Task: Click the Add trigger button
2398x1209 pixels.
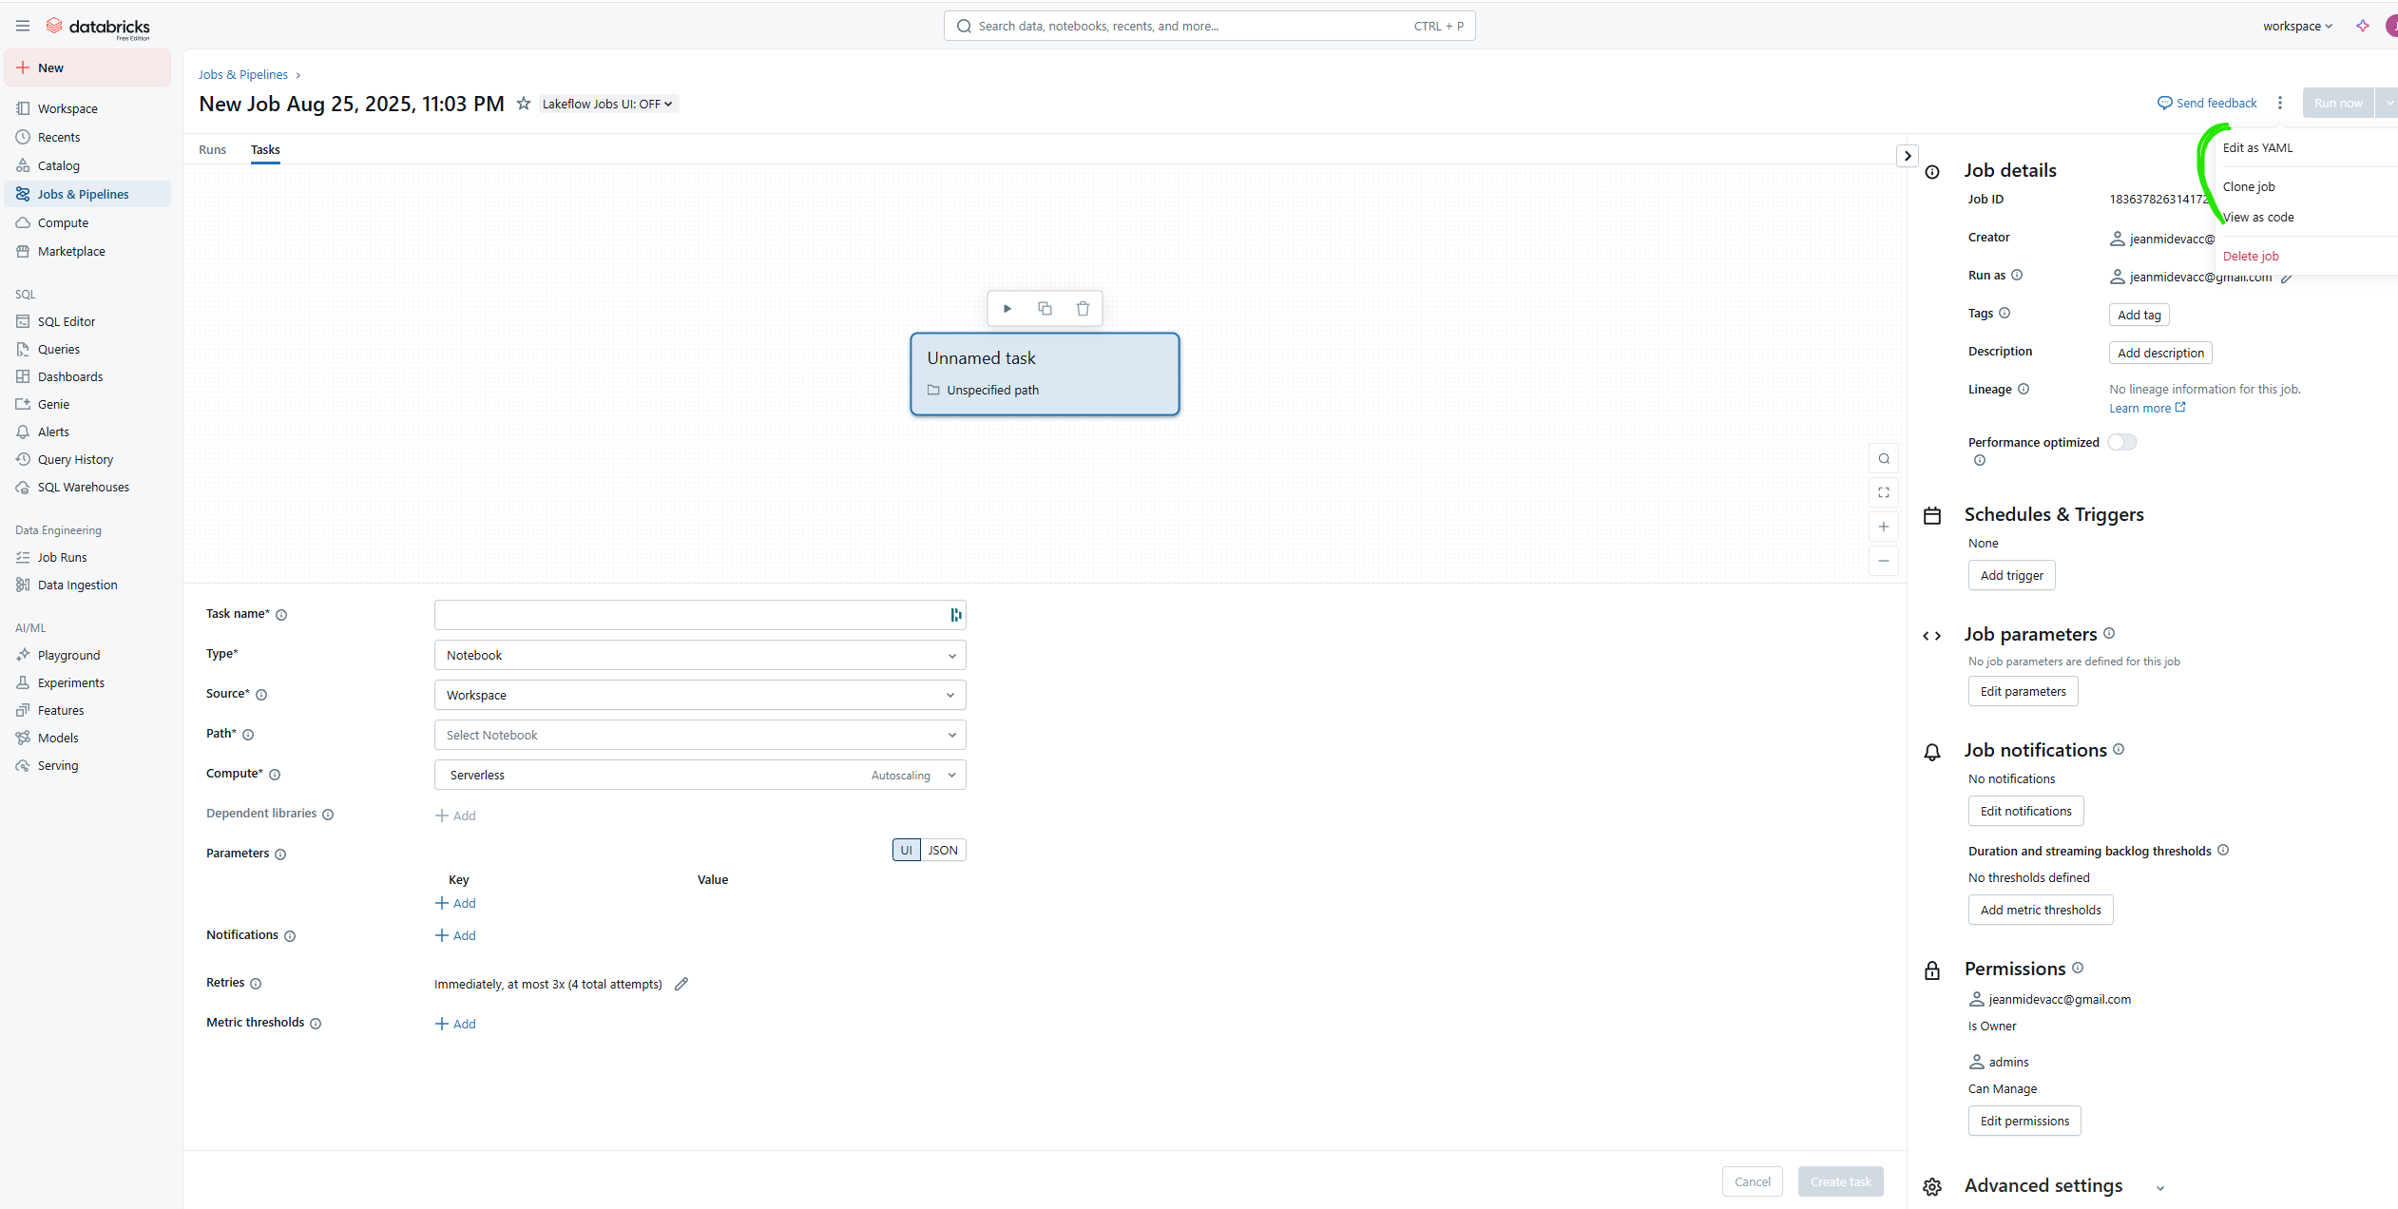Action: [x=2011, y=575]
